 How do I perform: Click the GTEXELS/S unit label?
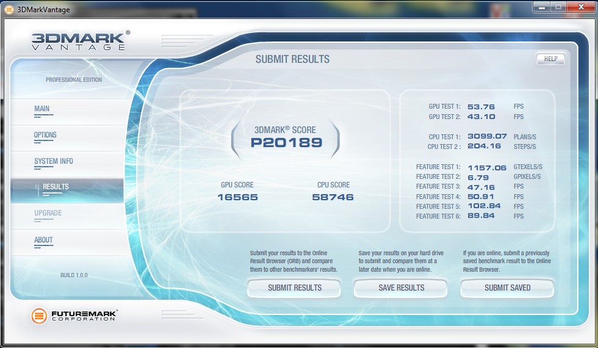[x=528, y=167]
